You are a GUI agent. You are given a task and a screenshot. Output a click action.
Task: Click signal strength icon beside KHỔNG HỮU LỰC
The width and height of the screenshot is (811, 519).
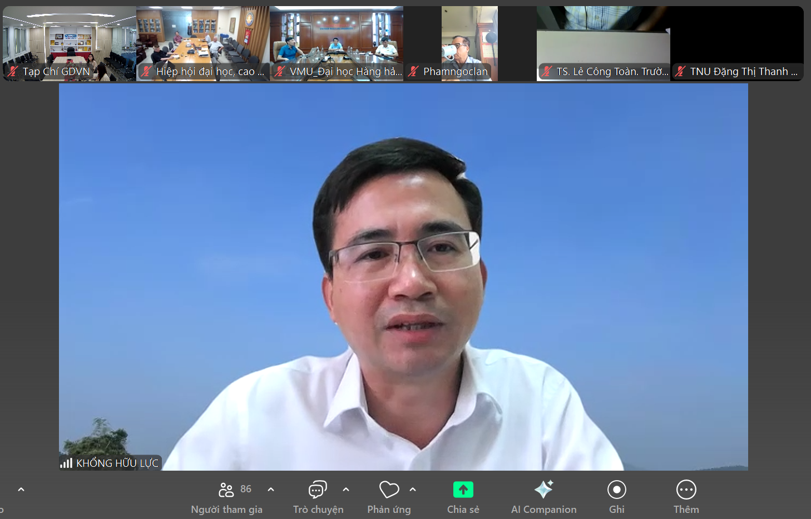pyautogui.click(x=67, y=463)
